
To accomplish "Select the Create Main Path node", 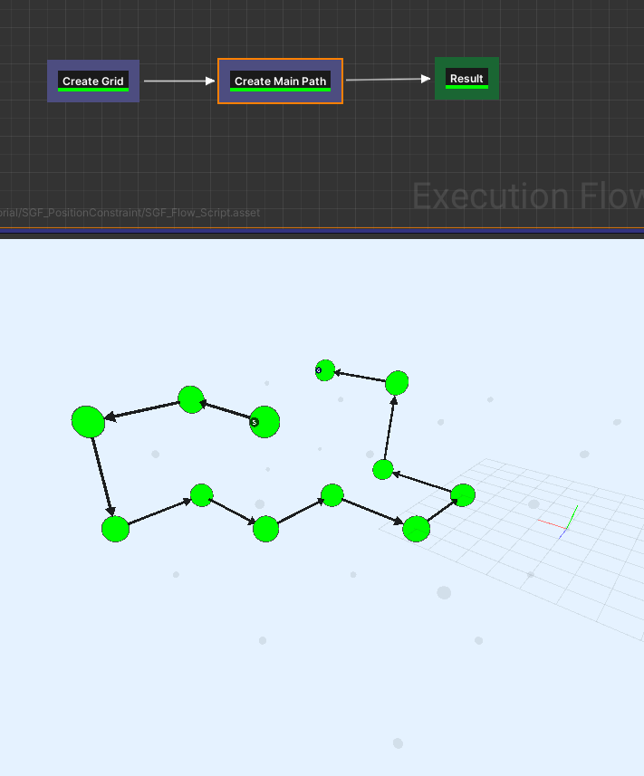I will coord(280,81).
